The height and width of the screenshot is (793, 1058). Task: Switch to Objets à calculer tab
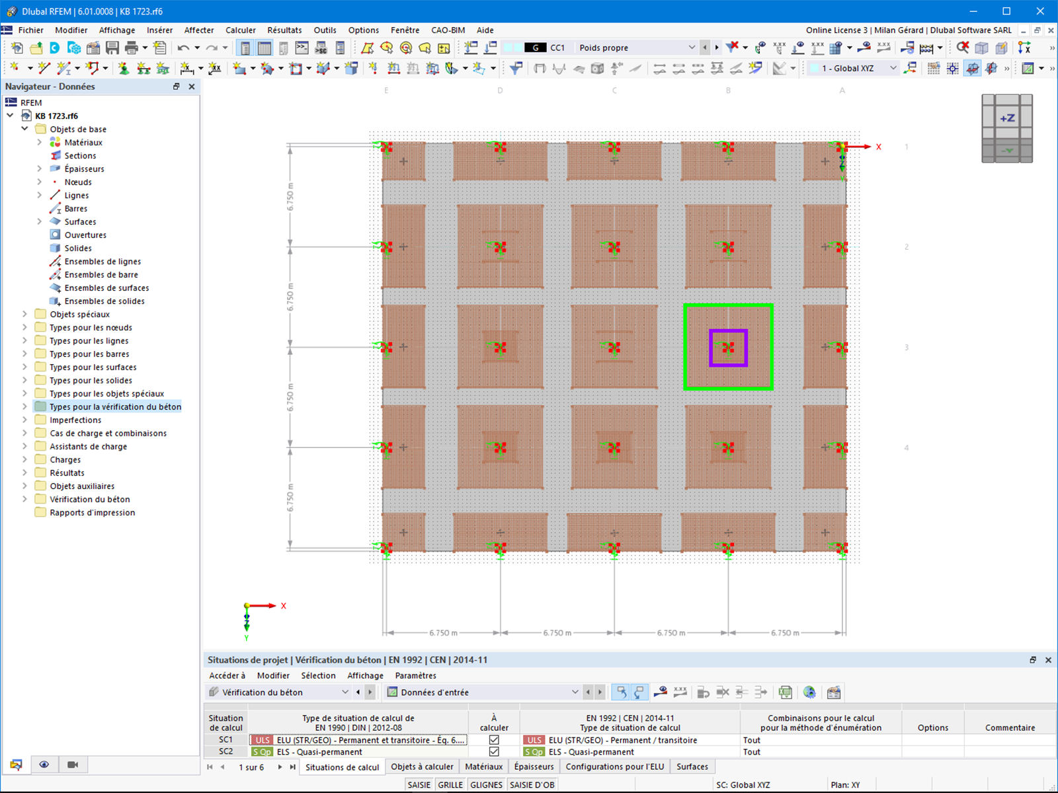point(422,767)
